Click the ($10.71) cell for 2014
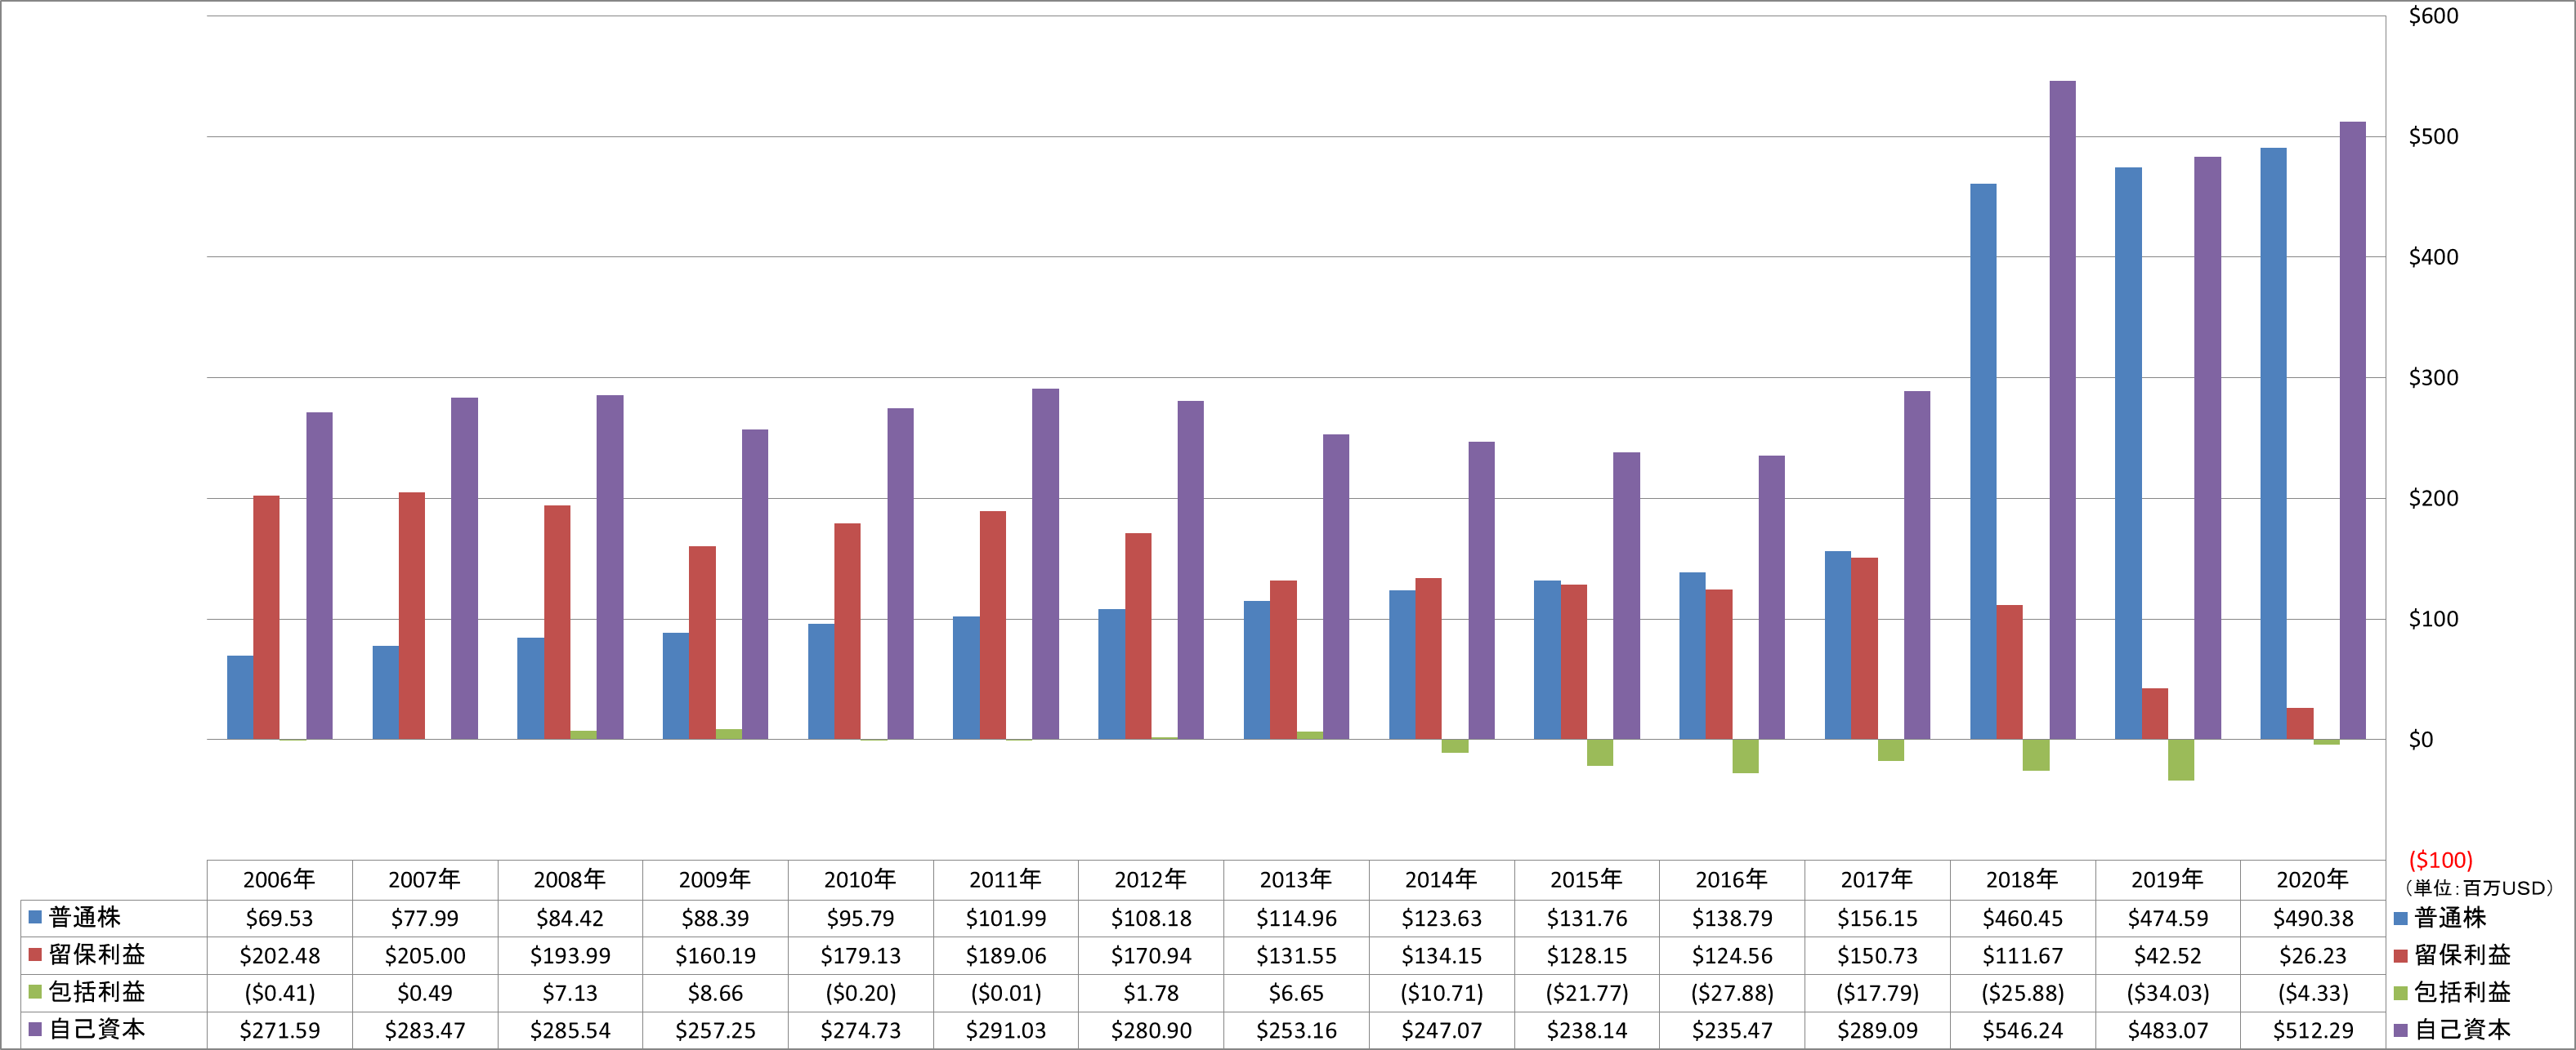The width and height of the screenshot is (2576, 1050). pyautogui.click(x=1441, y=993)
